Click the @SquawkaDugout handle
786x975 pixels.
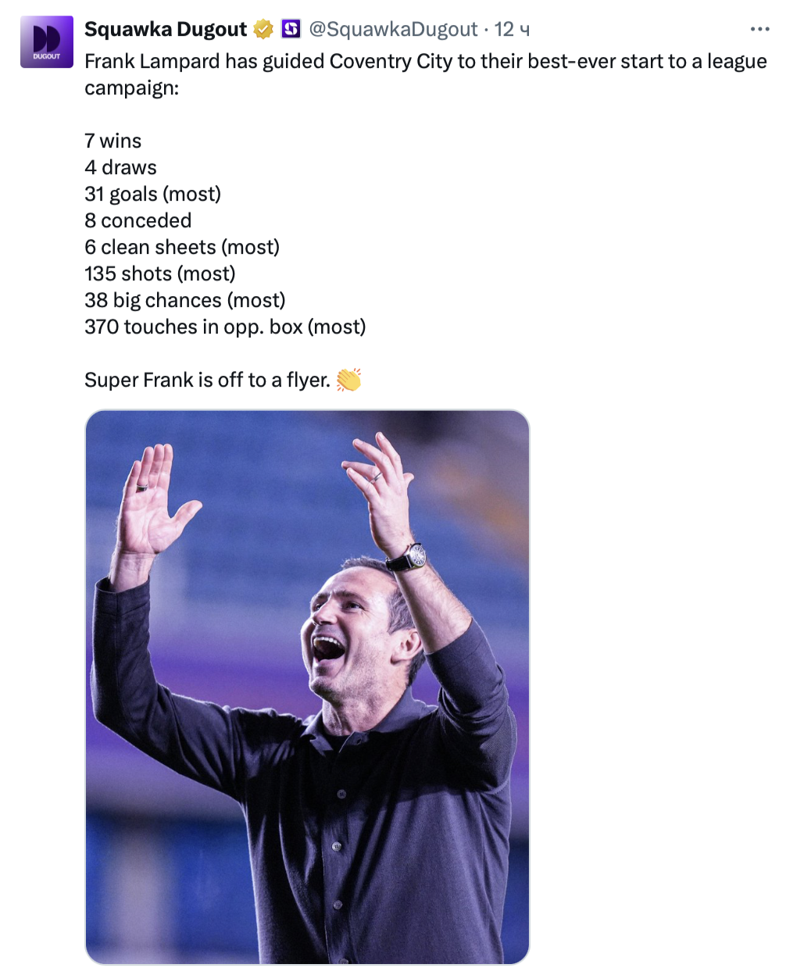pyautogui.click(x=393, y=30)
